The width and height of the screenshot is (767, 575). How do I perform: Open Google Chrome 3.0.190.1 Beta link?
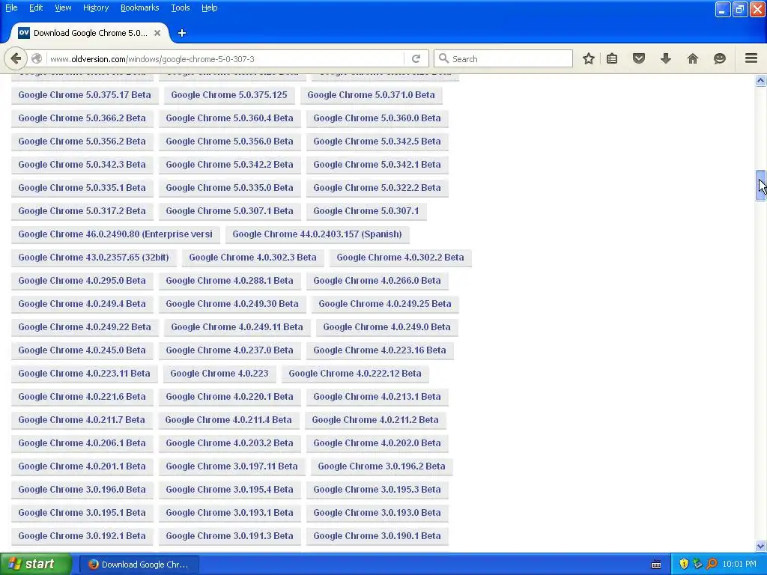coord(378,536)
